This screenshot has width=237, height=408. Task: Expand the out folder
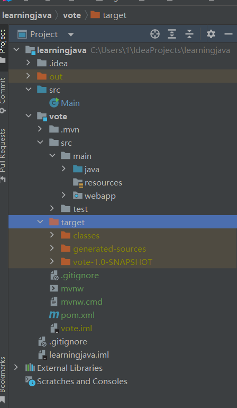coord(28,76)
